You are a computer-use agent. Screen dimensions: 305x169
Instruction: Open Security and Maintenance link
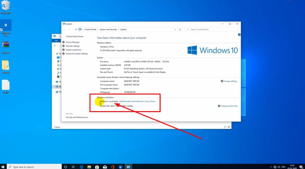click(77, 117)
